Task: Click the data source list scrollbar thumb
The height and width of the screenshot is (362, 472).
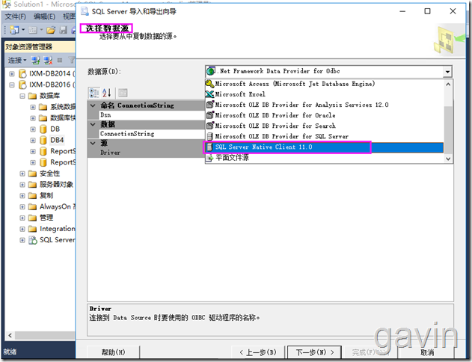Action: tap(448, 129)
